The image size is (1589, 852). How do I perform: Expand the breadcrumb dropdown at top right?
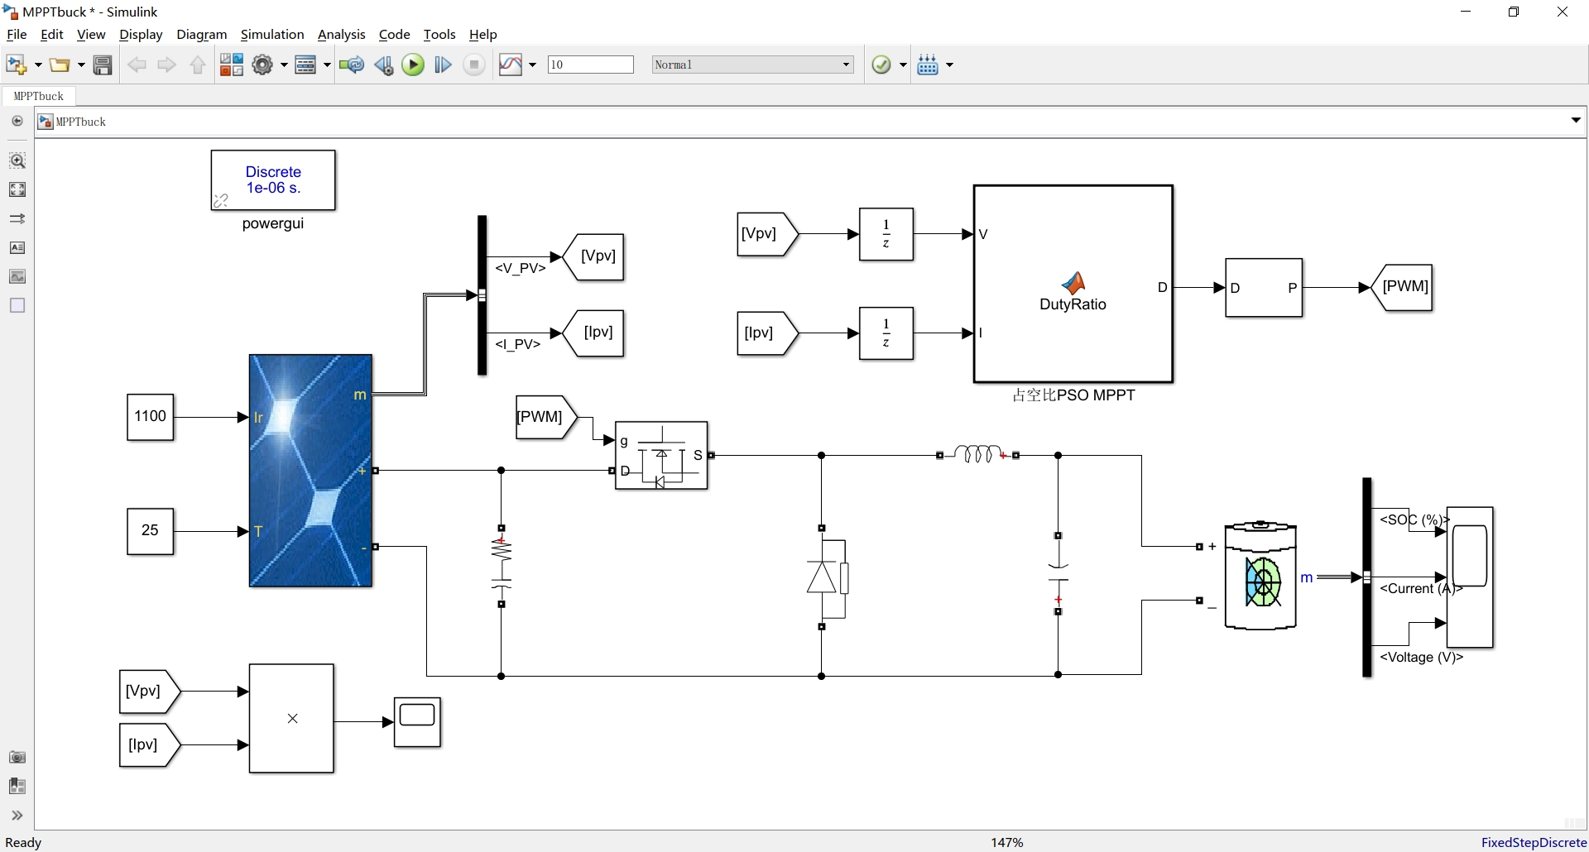[x=1576, y=121]
